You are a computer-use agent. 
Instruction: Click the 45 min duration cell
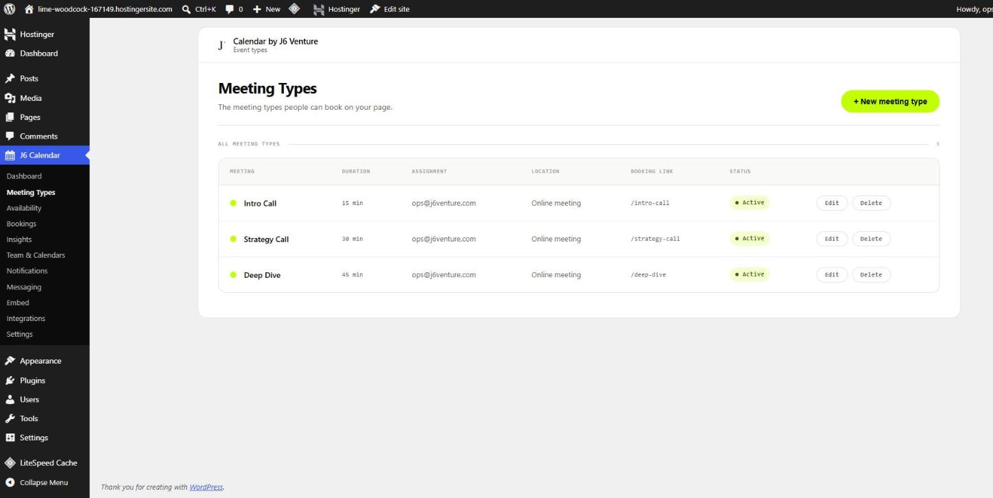pos(352,274)
